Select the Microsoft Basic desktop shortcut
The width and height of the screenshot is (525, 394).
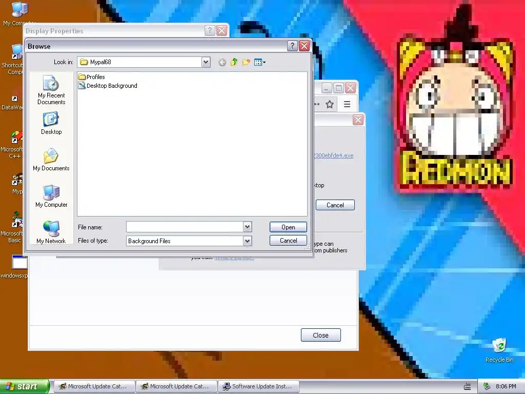[13, 228]
